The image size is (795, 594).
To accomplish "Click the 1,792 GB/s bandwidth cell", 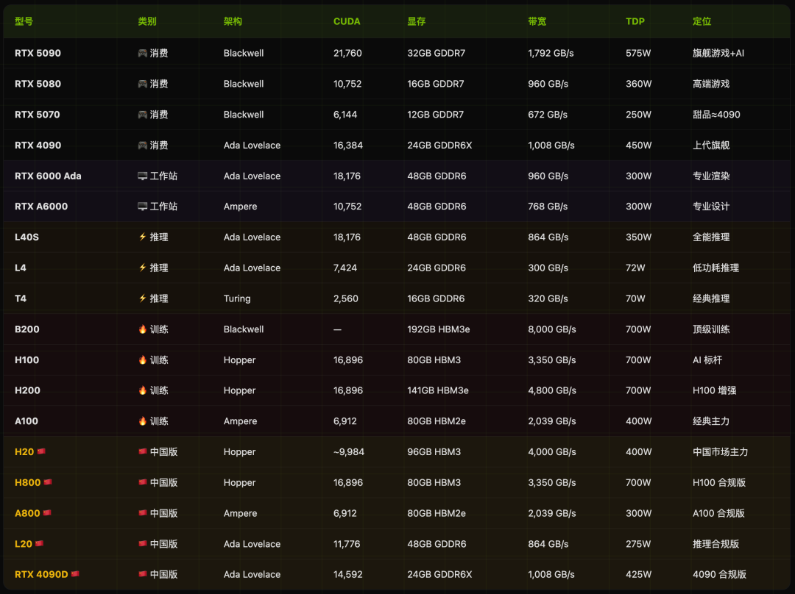I will click(551, 53).
